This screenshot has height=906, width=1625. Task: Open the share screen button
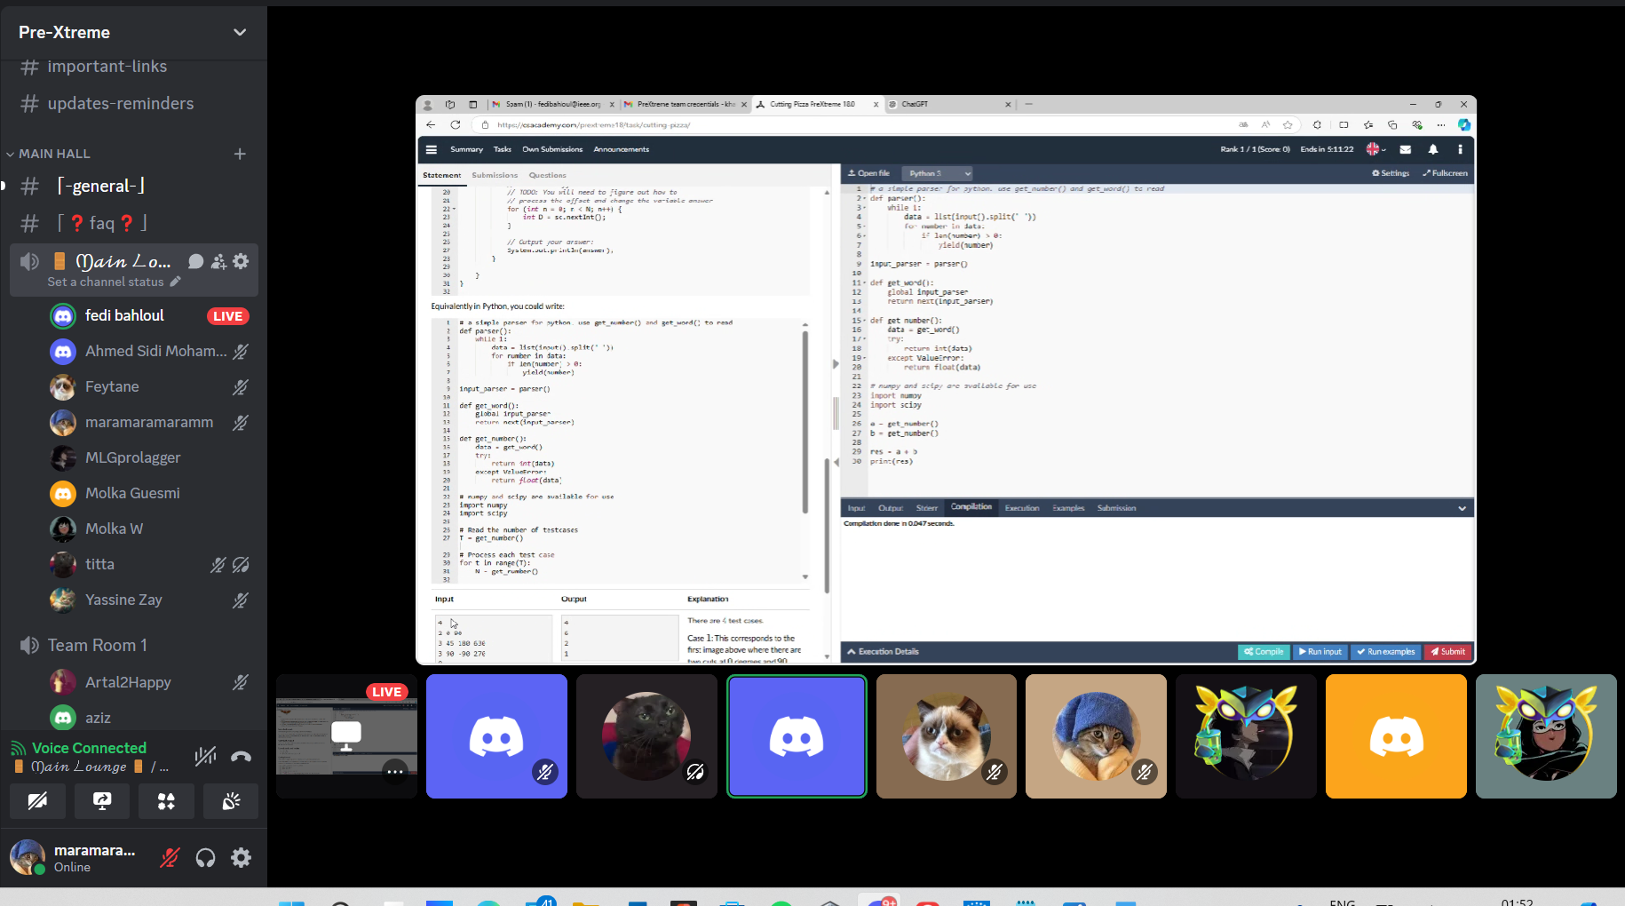click(x=102, y=801)
